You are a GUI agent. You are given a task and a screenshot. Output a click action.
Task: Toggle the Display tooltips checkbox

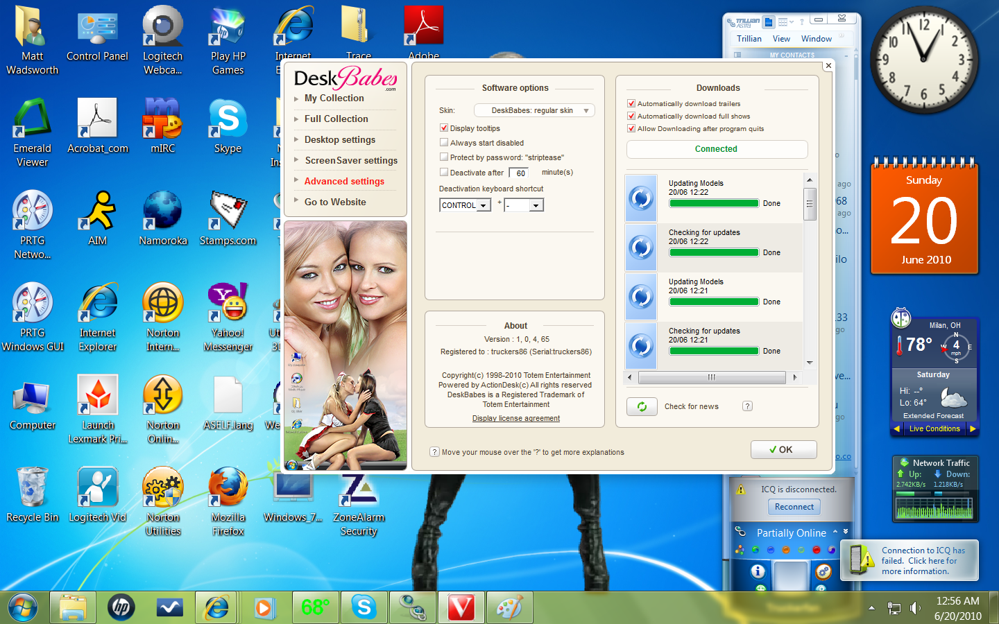pos(444,128)
